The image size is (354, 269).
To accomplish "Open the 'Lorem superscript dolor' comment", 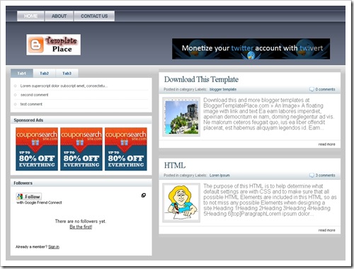I will tap(64, 86).
